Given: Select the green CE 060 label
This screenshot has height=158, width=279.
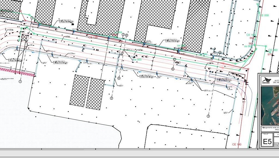Looking at the screenshot, I should coord(272,50).
